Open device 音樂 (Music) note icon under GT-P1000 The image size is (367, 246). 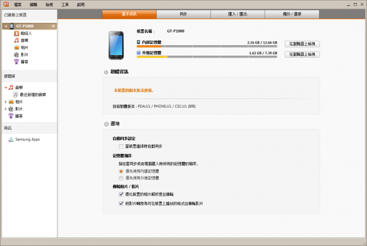pos(17,41)
